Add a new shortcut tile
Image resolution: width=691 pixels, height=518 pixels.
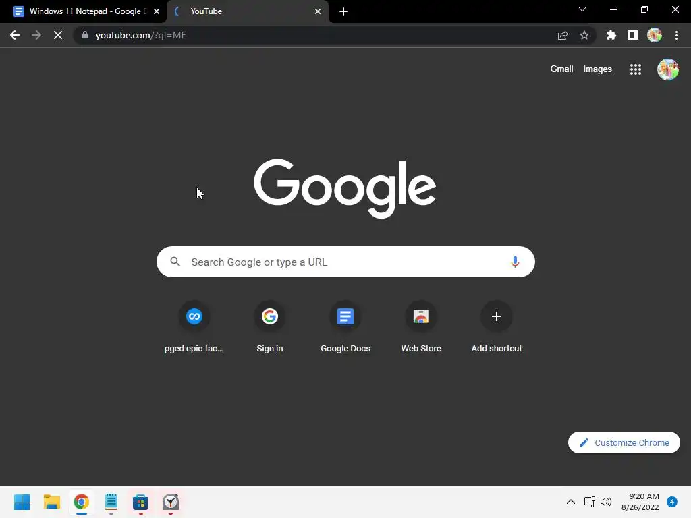click(497, 327)
